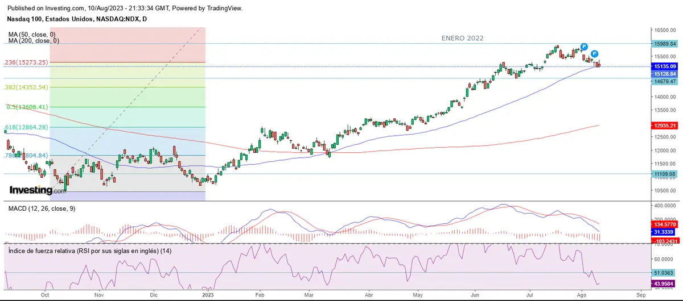Select the red 12935.21 MA price tag
Viewport: 683px width, 301px height.
pyautogui.click(x=665, y=126)
